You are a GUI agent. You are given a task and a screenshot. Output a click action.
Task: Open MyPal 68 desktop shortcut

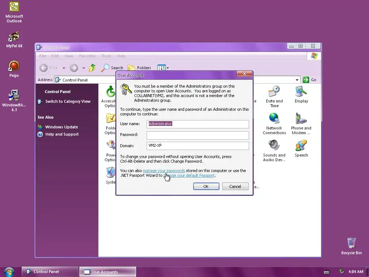pyautogui.click(x=14, y=39)
